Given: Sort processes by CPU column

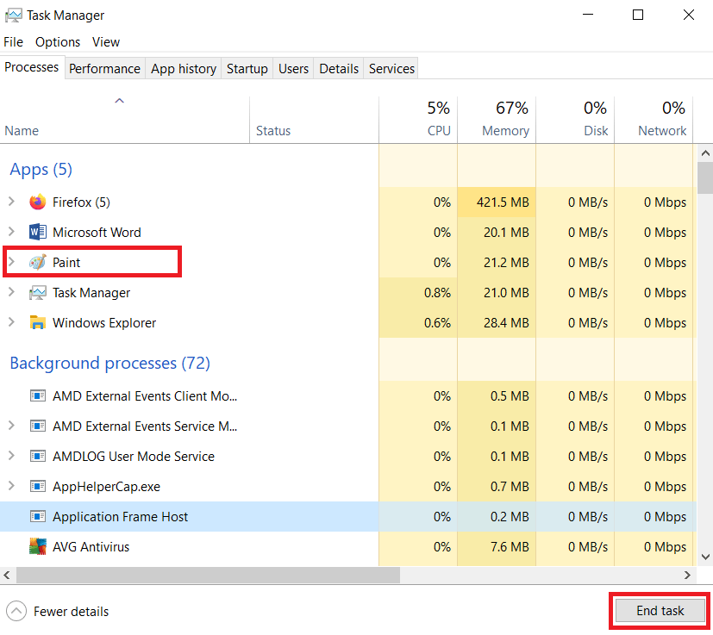Looking at the screenshot, I should click(418, 120).
